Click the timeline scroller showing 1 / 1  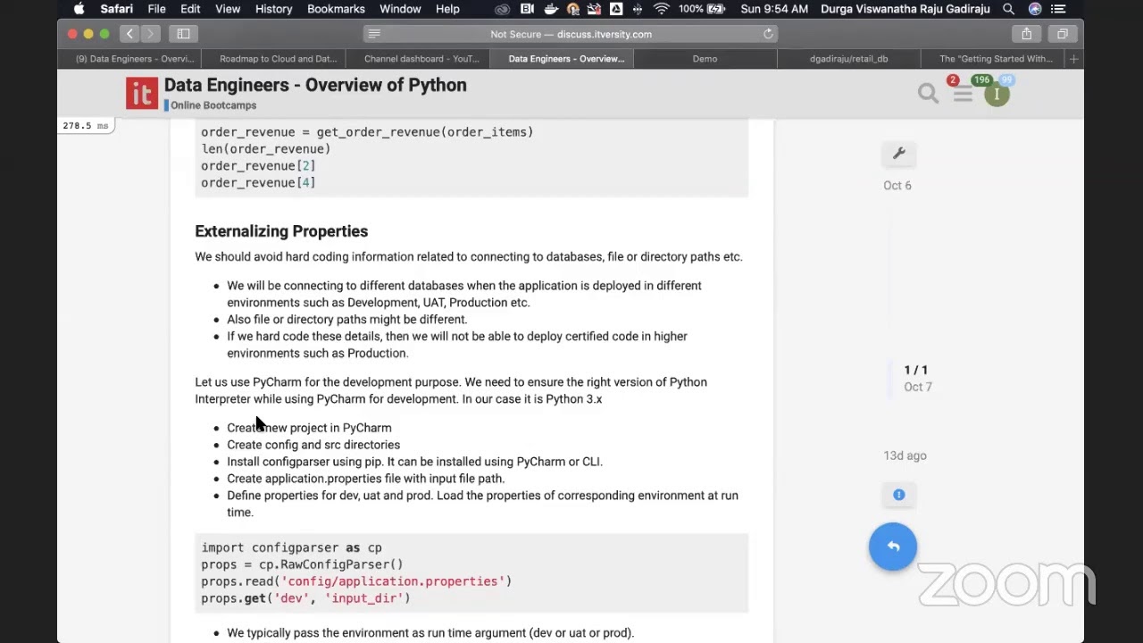coord(915,370)
